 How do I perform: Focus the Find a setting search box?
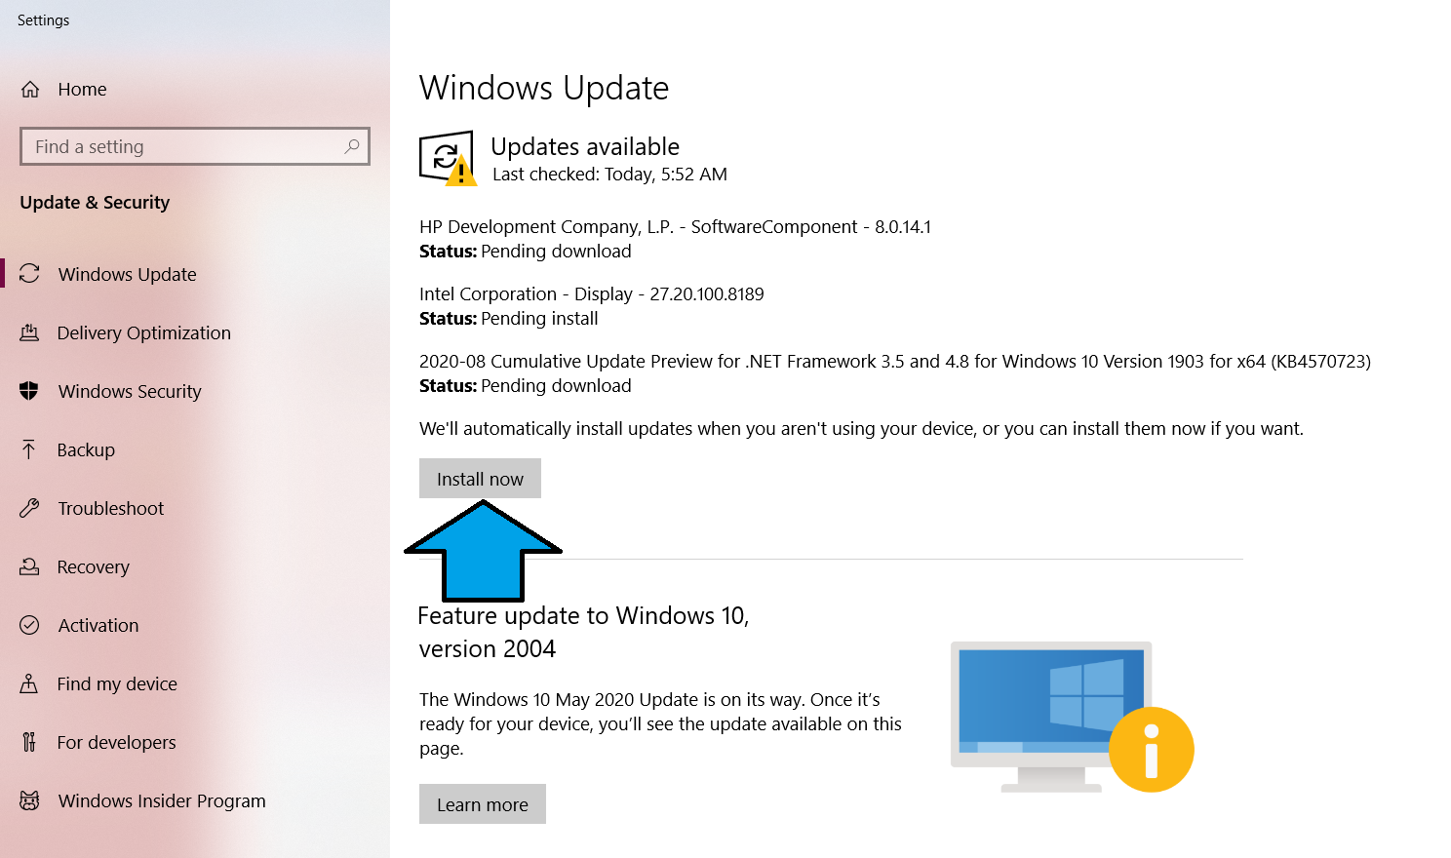pyautogui.click(x=195, y=146)
